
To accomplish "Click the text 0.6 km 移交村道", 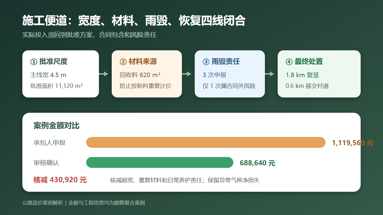I will [x=307, y=86].
